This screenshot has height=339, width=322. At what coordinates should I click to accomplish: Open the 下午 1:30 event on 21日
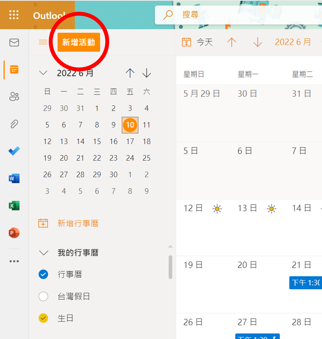tap(305, 283)
